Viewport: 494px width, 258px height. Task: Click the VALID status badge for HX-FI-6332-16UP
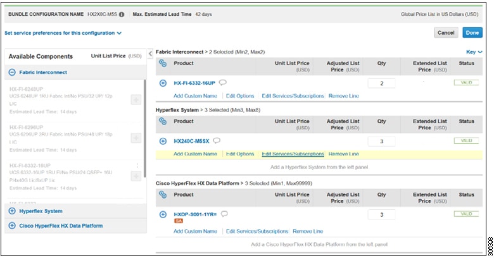point(466,82)
